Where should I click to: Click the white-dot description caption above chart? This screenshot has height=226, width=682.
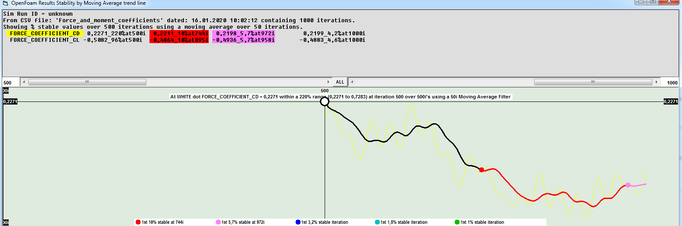pos(340,97)
